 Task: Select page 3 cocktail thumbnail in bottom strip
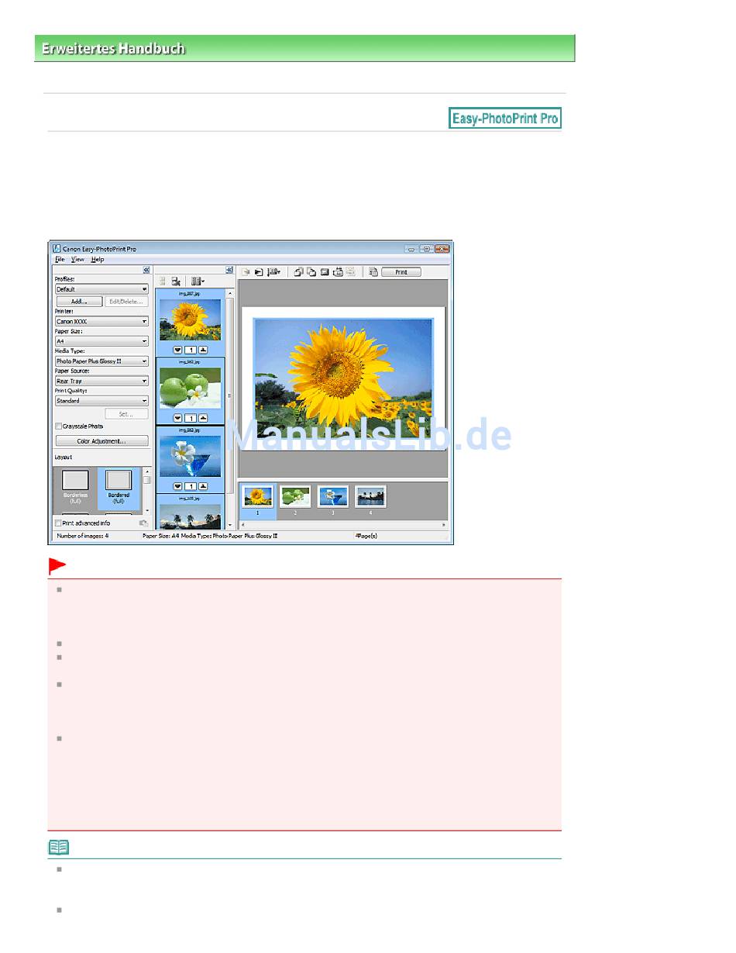[333, 496]
